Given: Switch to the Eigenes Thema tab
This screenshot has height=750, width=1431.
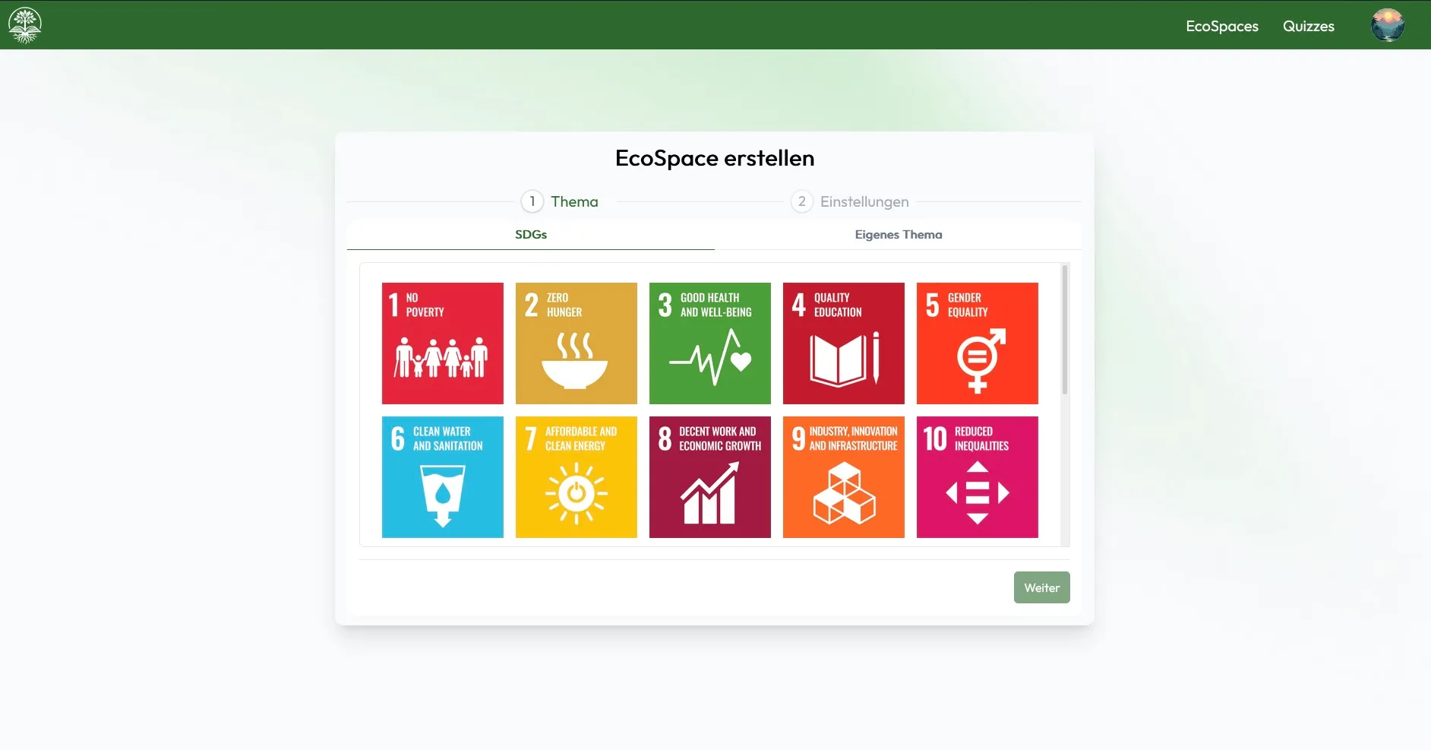Looking at the screenshot, I should pyautogui.click(x=898, y=235).
